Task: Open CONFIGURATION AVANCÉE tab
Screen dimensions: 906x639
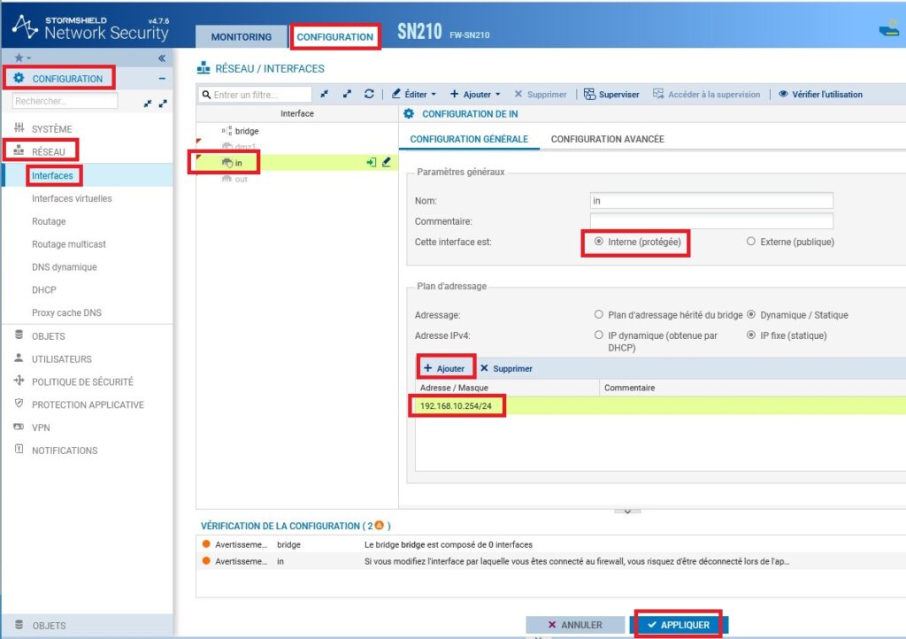Action: 607,139
